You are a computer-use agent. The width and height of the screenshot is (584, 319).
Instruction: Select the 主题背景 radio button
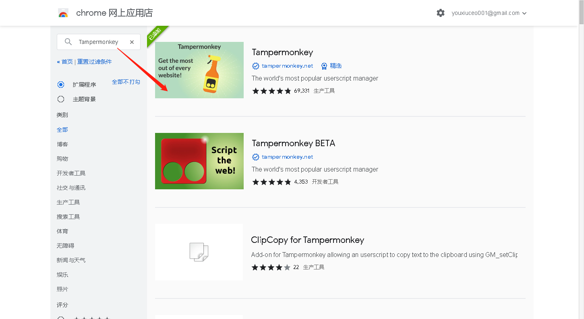[x=61, y=99]
